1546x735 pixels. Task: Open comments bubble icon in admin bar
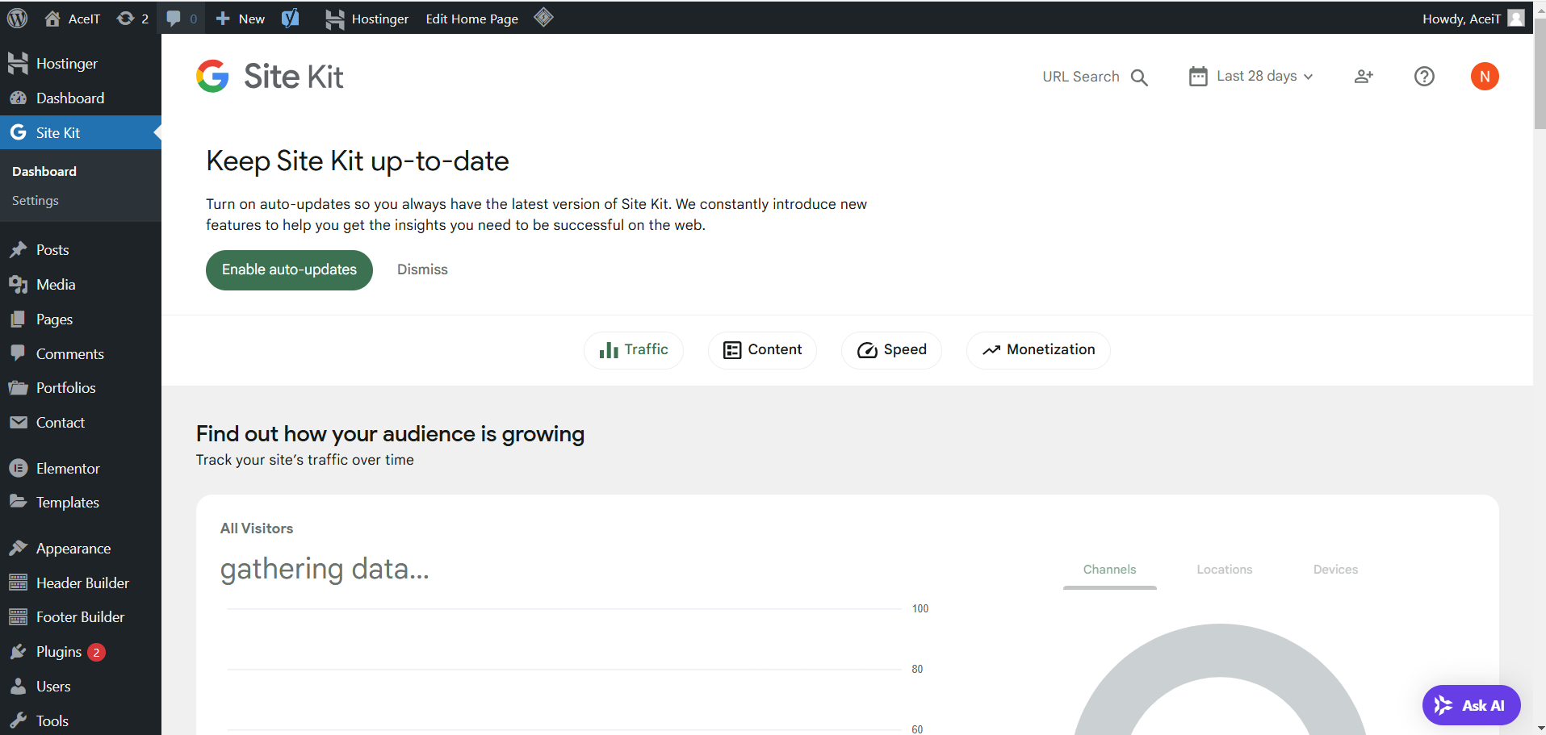tap(181, 19)
